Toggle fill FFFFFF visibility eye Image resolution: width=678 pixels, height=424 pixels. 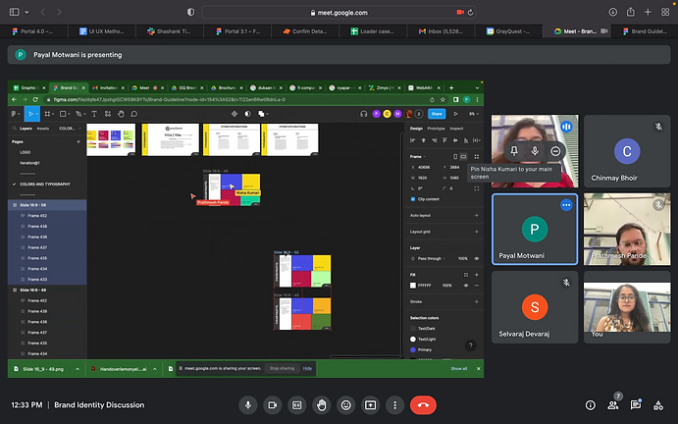click(x=466, y=286)
